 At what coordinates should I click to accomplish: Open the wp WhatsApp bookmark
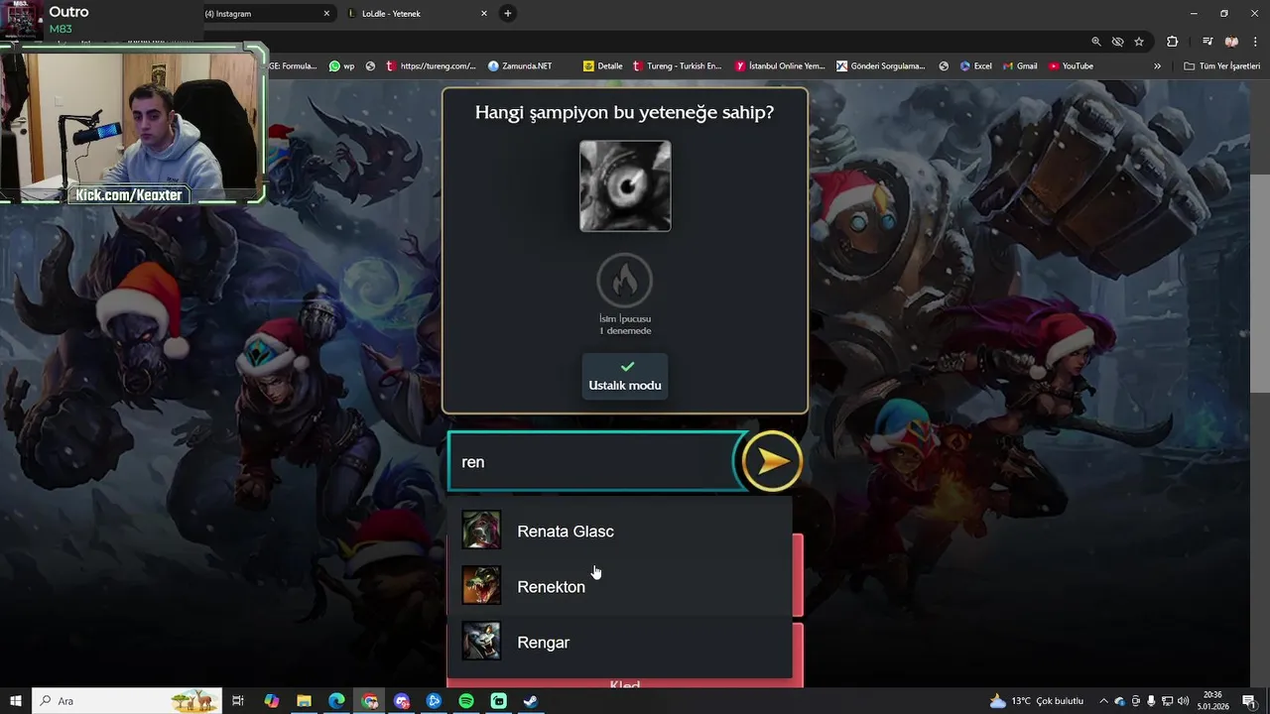point(341,66)
